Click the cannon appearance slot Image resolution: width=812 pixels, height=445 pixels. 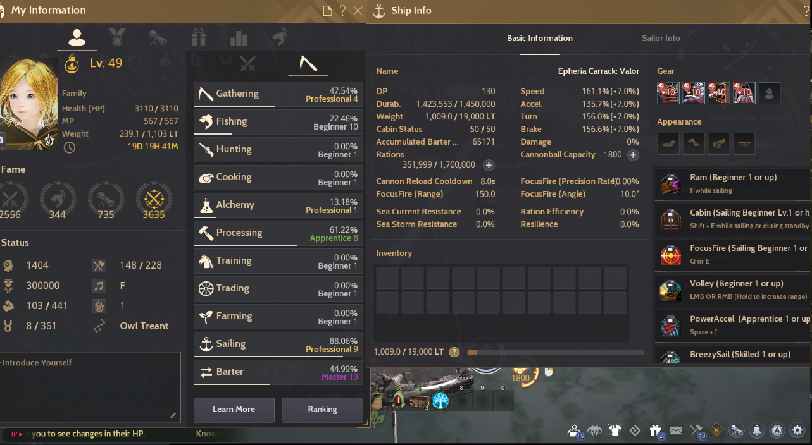coord(719,143)
